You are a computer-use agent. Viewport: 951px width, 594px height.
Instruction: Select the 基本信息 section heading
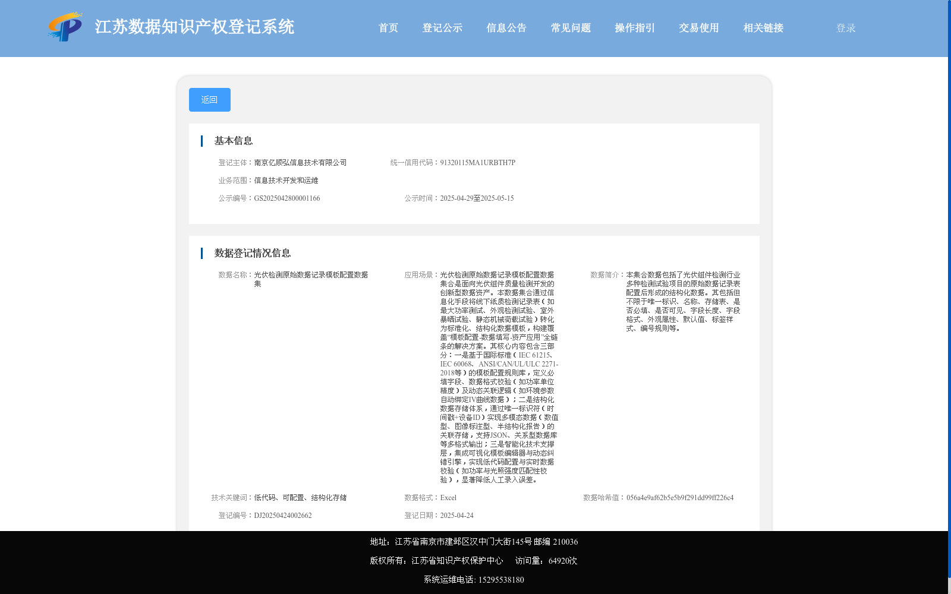pos(234,141)
